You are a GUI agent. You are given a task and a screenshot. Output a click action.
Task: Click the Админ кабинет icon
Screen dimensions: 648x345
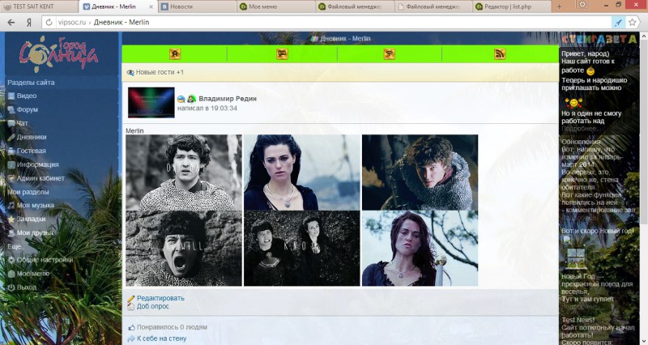click(x=11, y=178)
